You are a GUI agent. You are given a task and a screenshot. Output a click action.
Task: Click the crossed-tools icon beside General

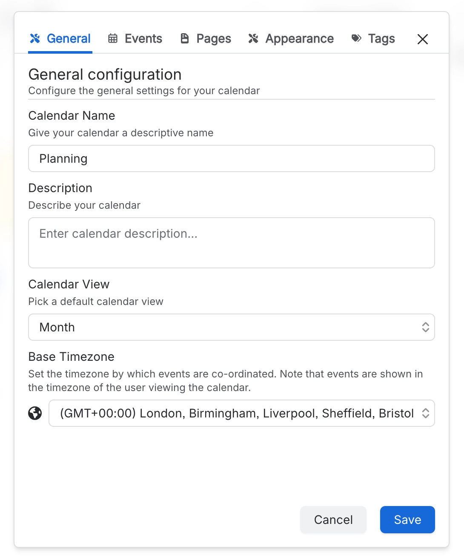pos(35,39)
